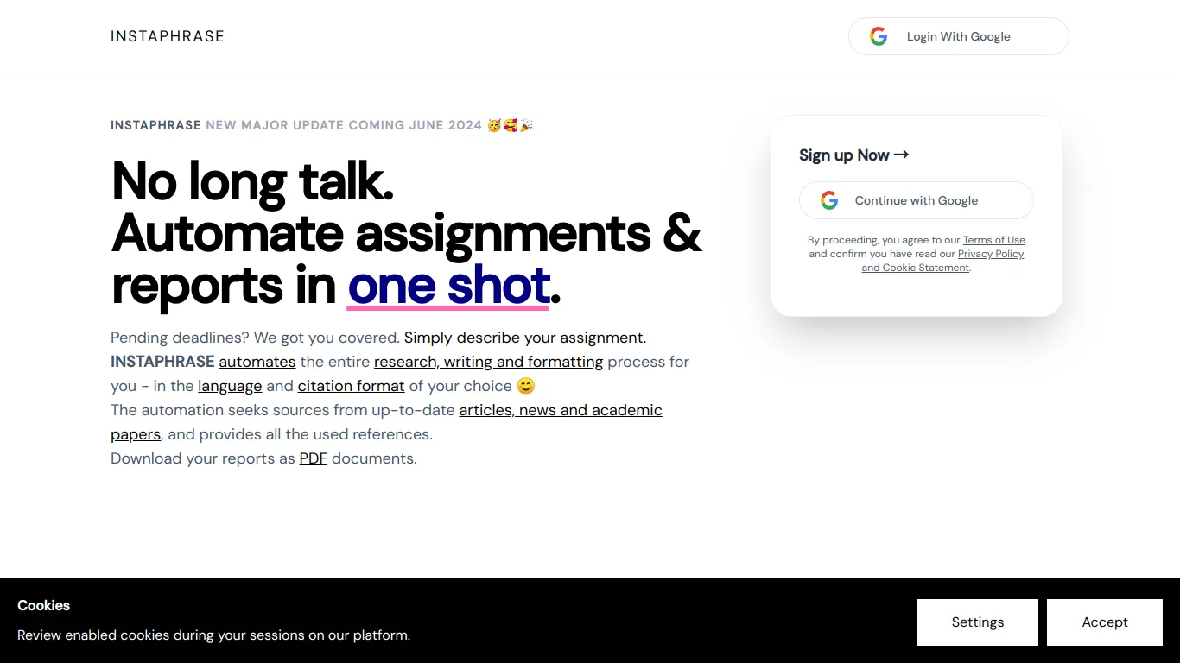Click 'research, writing and formatting' underlined text

[x=489, y=362]
